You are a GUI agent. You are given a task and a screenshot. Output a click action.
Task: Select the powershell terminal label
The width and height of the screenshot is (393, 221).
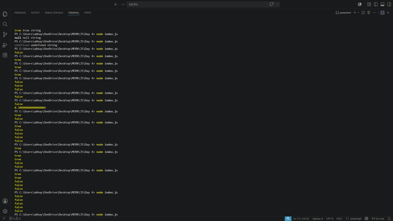pos(343,13)
